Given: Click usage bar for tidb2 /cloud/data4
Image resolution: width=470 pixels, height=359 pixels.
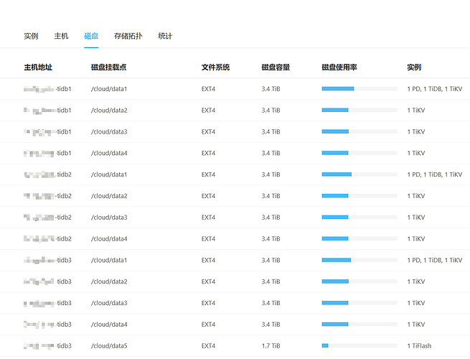Looking at the screenshot, I should 359,238.
